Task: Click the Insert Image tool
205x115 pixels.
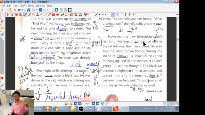Action: (x=80, y=15)
